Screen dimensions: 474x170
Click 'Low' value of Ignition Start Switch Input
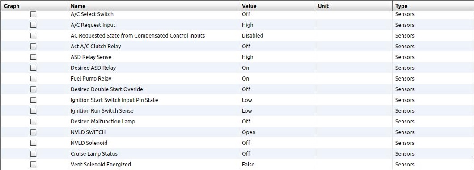247,100
